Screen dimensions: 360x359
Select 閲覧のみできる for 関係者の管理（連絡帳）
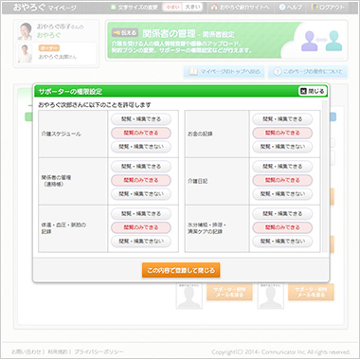141,180
